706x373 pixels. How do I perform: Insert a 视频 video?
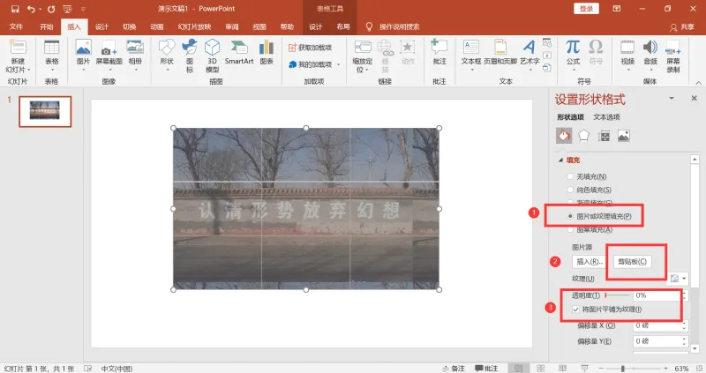pyautogui.click(x=627, y=56)
